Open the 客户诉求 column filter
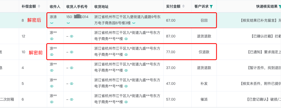The height and width of the screenshot is (108, 281). point(211,7)
